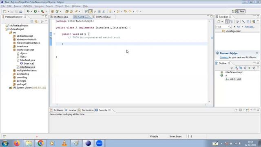261x147 pixels.
Task: Open the Window menu
Action: tap(76, 6)
